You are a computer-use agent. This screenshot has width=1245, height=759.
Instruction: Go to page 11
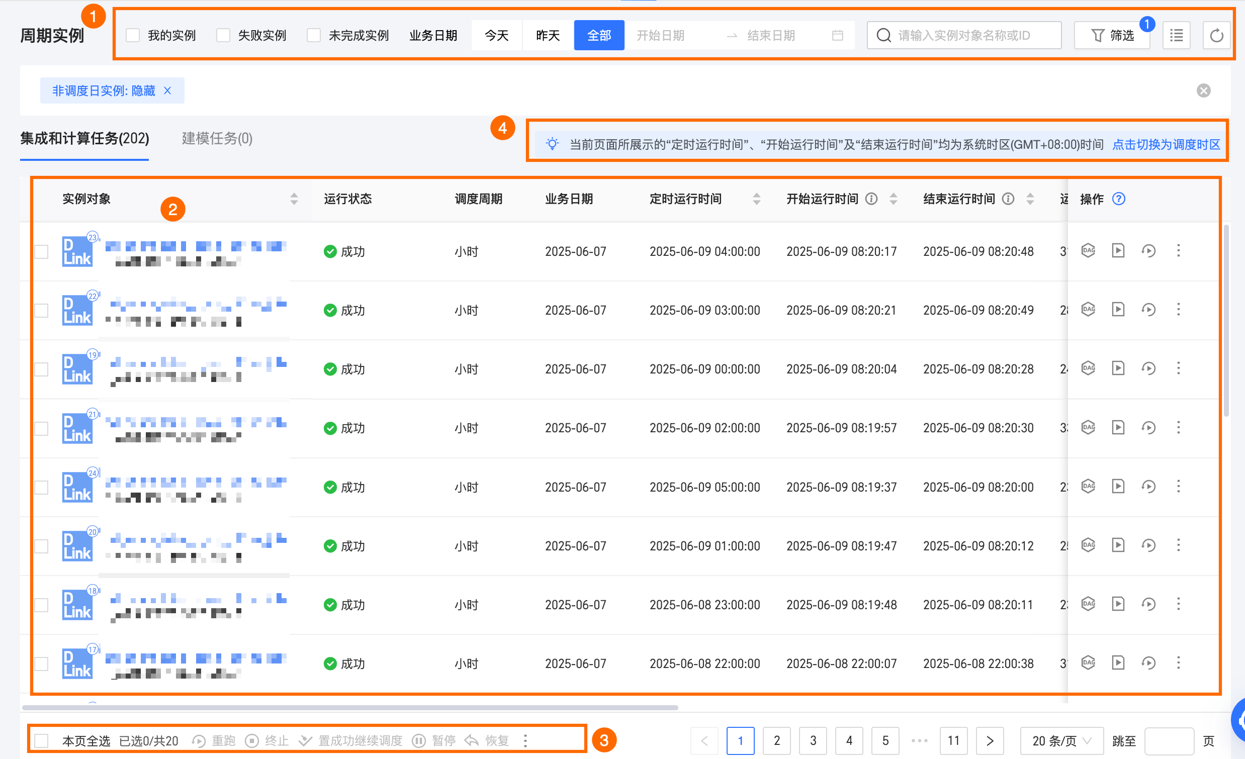coord(953,741)
